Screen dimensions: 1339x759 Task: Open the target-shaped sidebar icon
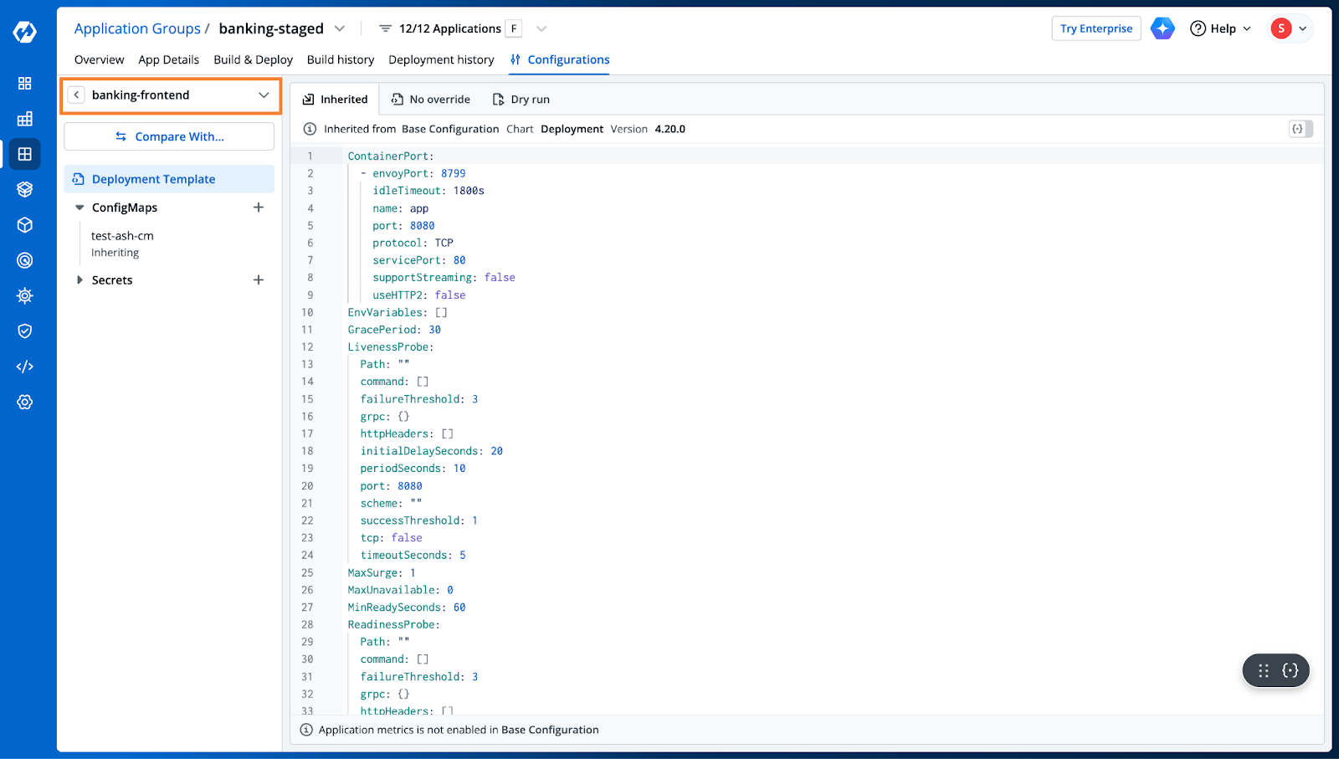25,260
